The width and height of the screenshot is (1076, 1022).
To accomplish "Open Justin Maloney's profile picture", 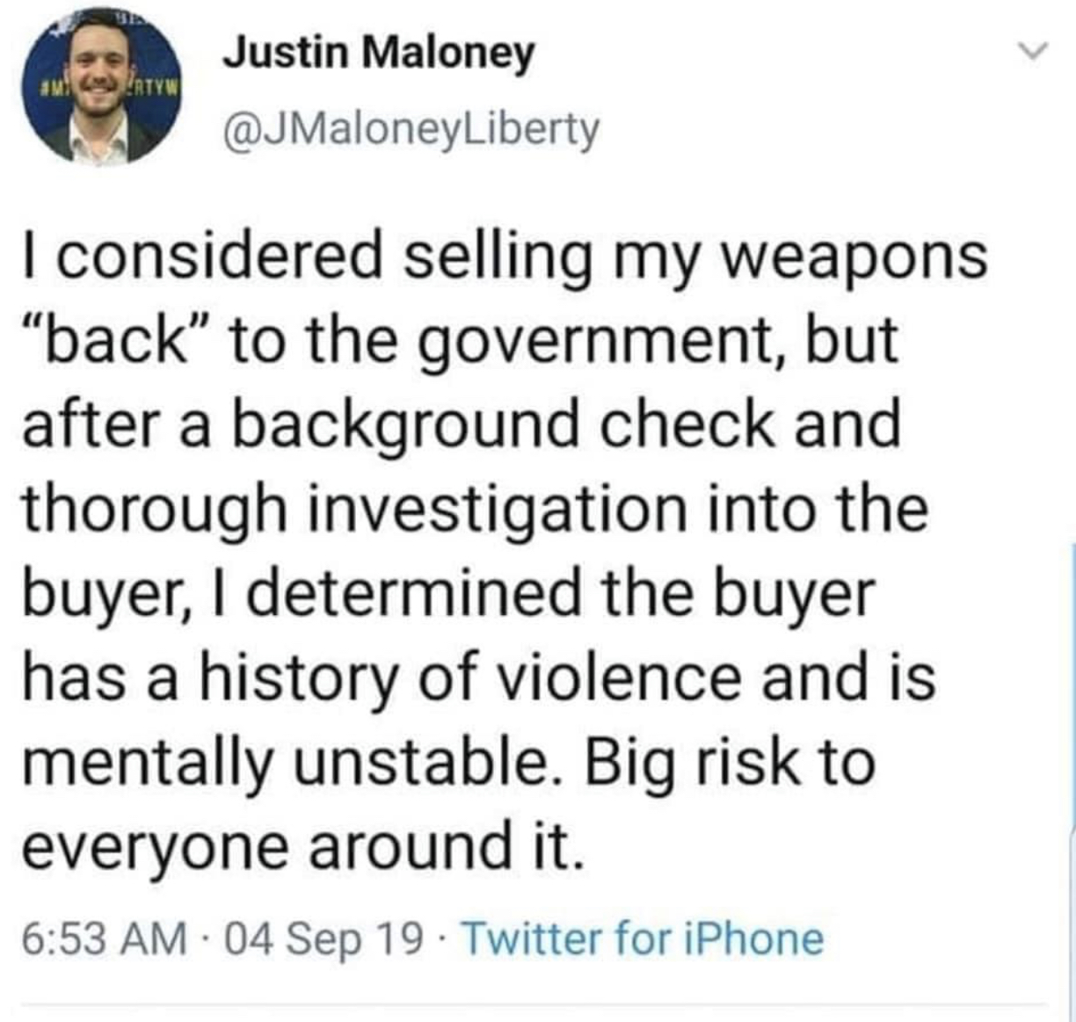I will [100, 86].
